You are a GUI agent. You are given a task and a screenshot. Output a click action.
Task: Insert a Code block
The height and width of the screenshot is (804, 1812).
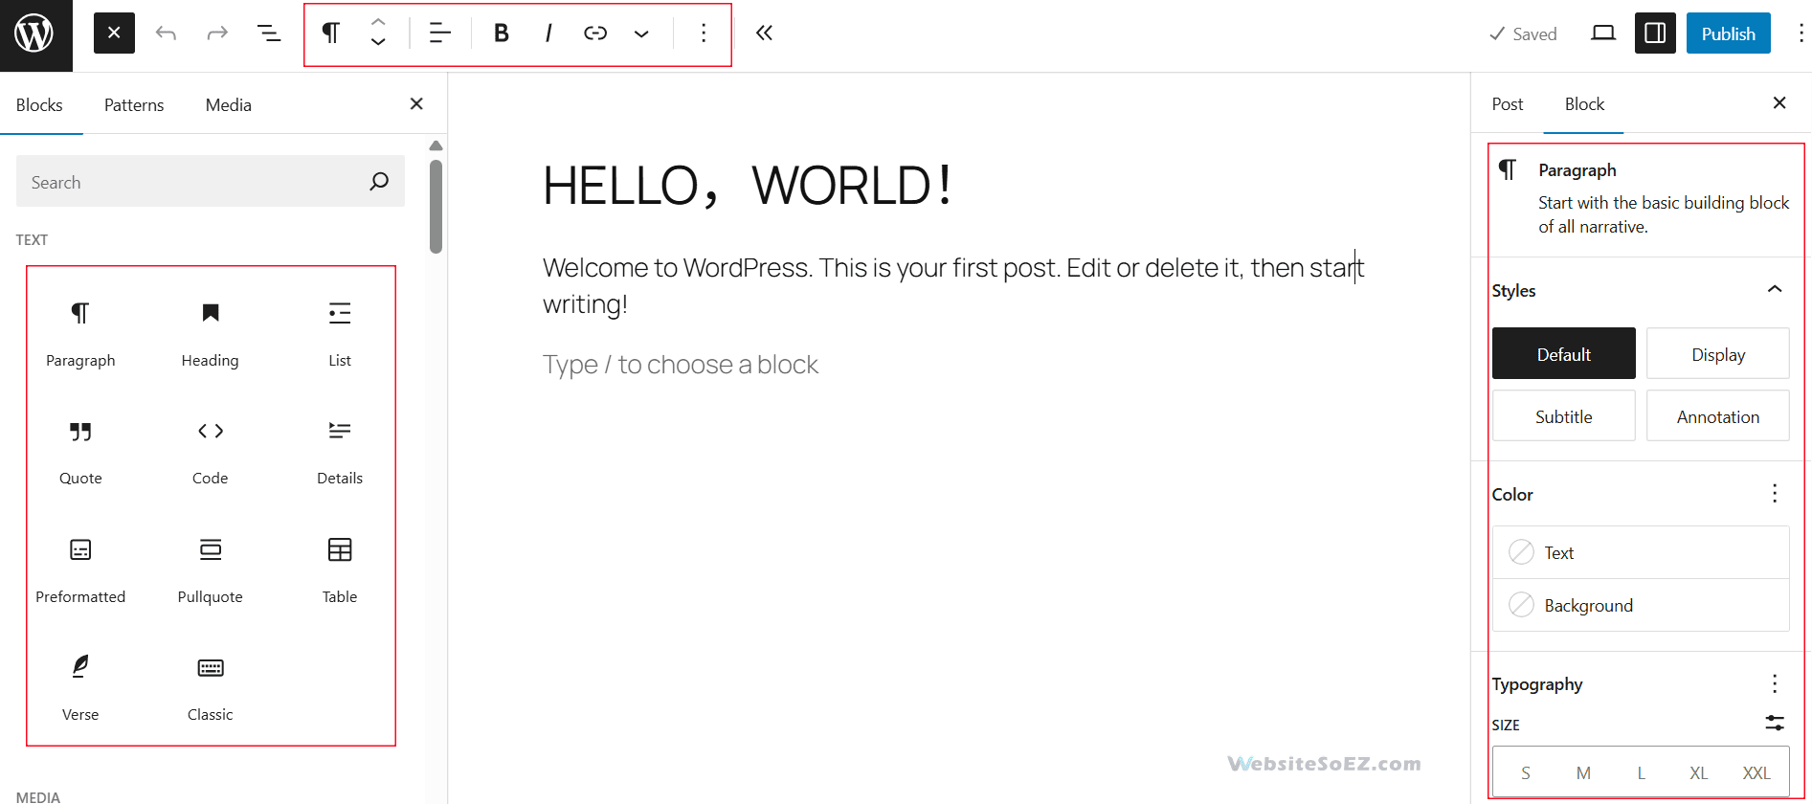click(x=211, y=451)
